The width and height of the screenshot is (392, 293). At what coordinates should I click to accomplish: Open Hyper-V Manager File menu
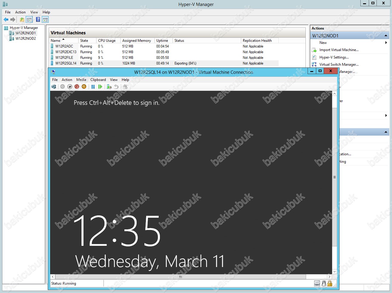[x=8, y=12]
